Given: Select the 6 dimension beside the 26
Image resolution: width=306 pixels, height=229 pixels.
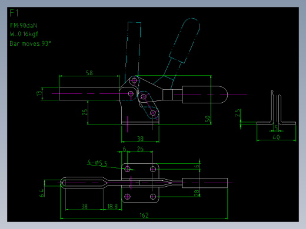Looking at the screenshot, I should 124,149.
